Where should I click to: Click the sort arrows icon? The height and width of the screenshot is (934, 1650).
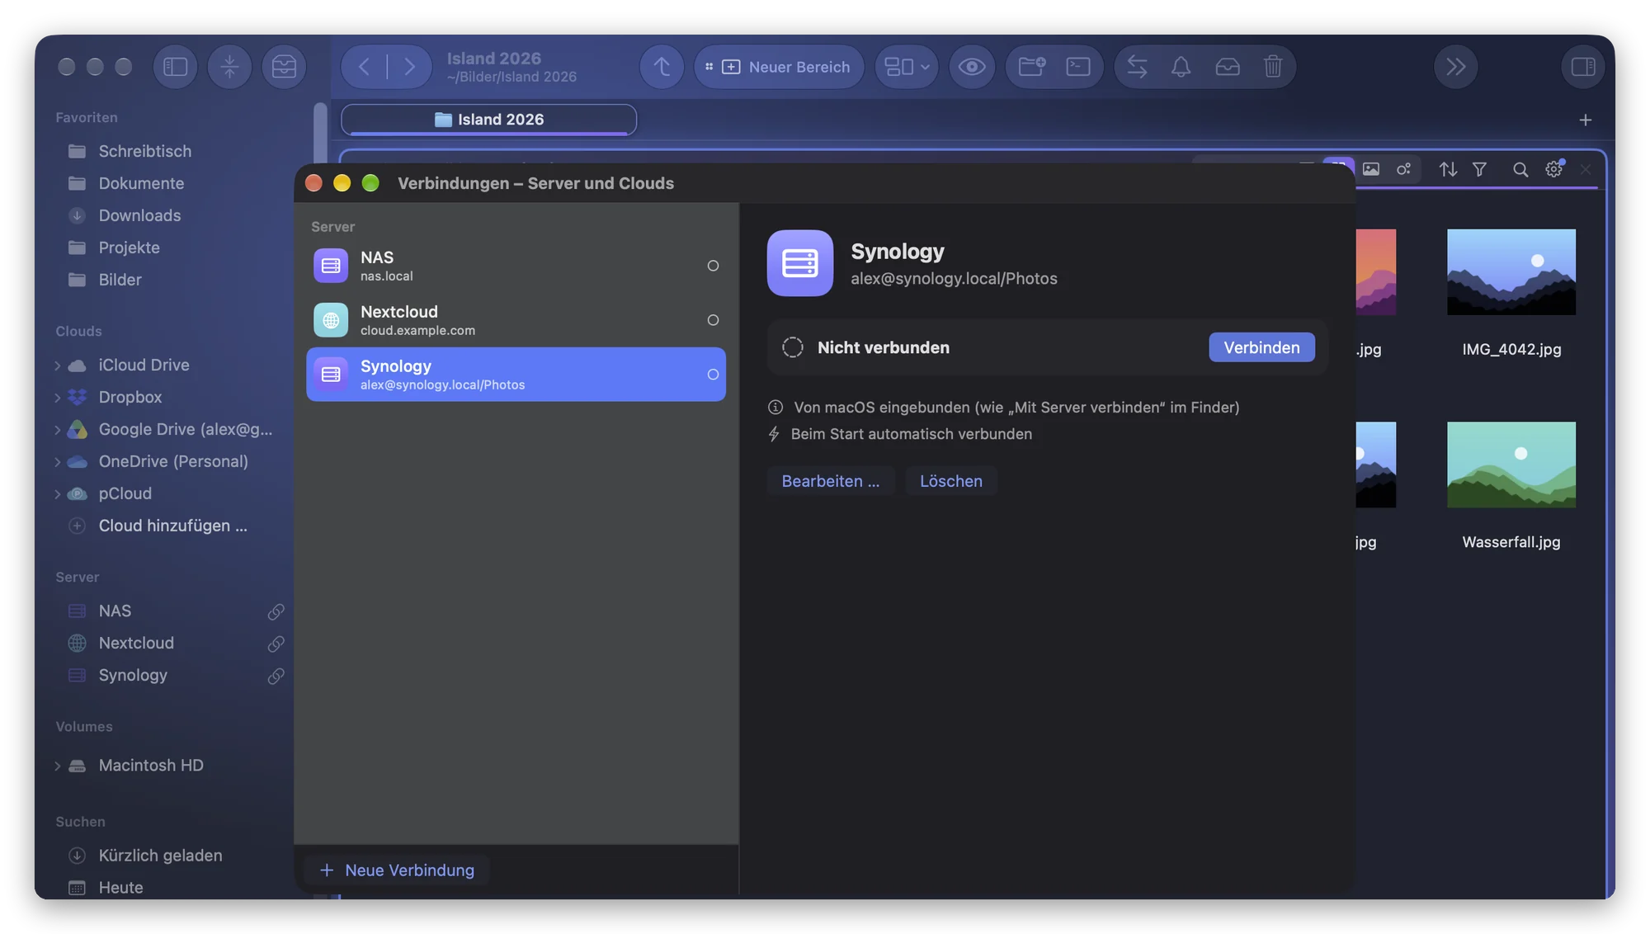coord(1448,169)
